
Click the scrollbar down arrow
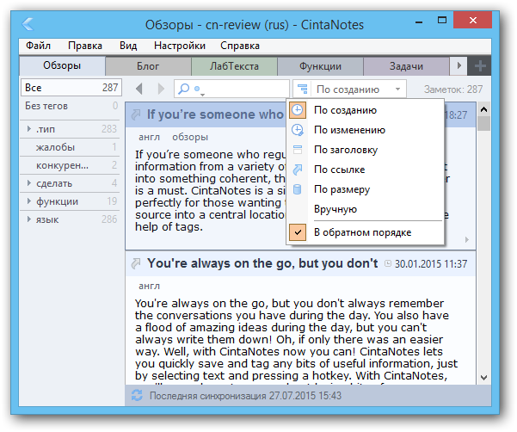pyautogui.click(x=483, y=378)
